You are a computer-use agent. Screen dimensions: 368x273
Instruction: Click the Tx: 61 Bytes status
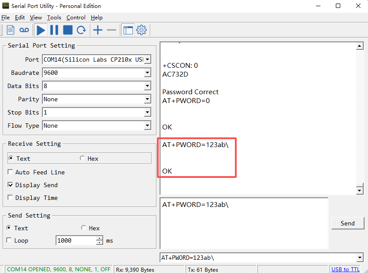tap(203, 270)
